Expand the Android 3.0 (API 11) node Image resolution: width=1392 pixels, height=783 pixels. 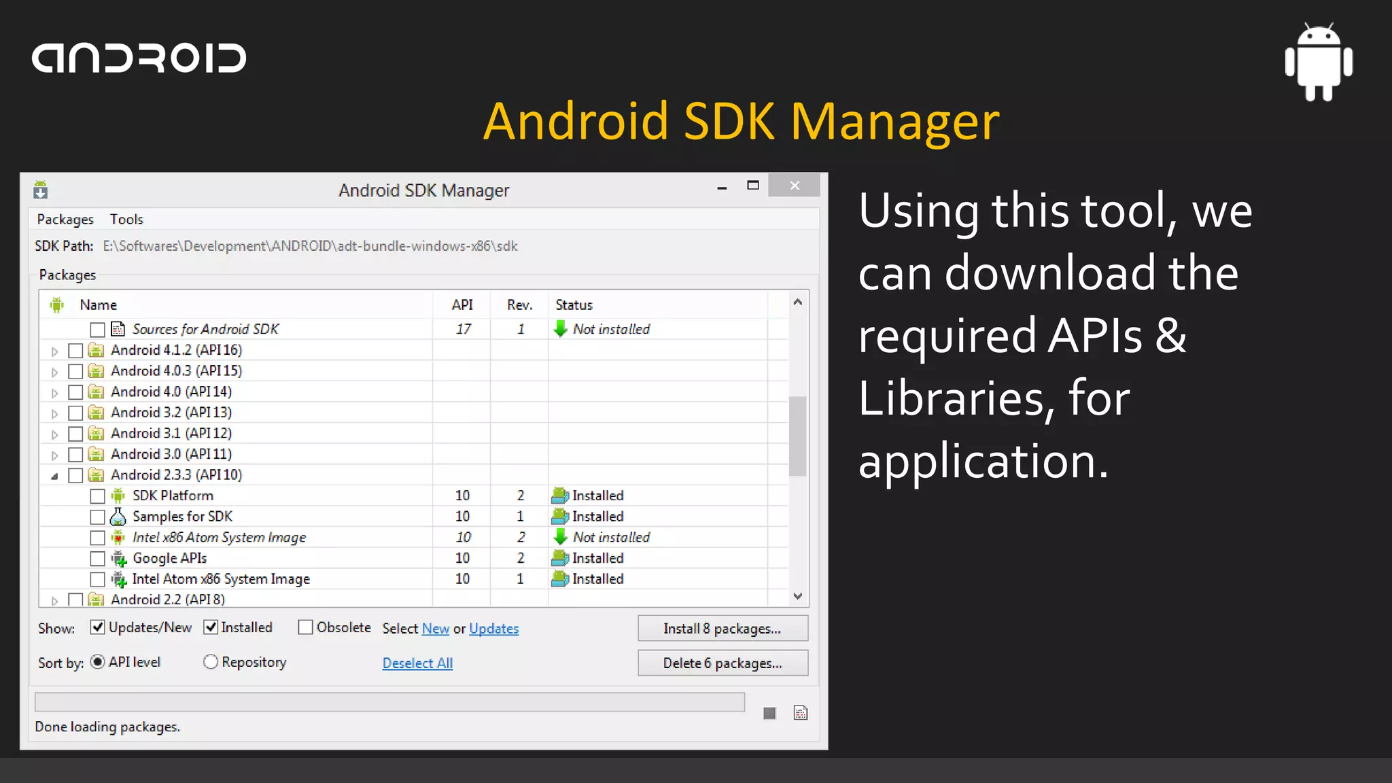[55, 455]
